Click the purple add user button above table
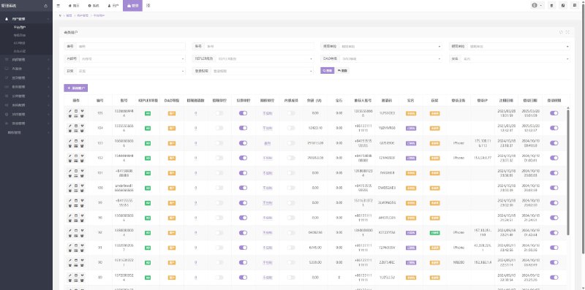This screenshot has width=585, height=290. click(76, 88)
